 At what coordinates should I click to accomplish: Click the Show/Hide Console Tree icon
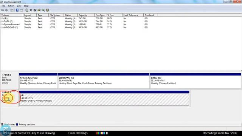click(12, 10)
